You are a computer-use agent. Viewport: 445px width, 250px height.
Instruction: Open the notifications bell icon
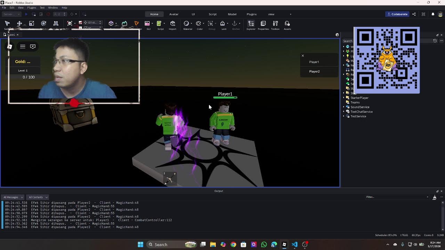pos(433,14)
